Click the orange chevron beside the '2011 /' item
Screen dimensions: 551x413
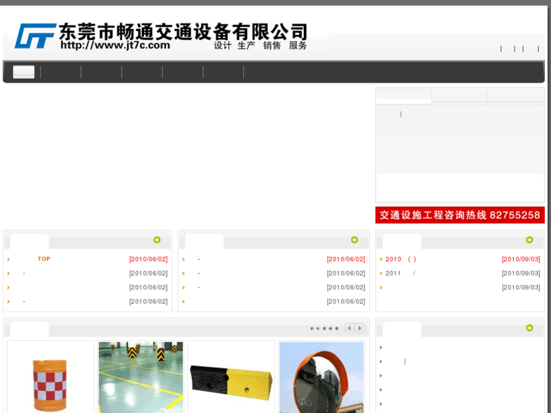click(x=381, y=273)
